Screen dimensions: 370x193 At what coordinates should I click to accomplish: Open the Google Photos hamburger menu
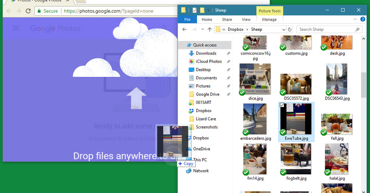[x=16, y=28]
